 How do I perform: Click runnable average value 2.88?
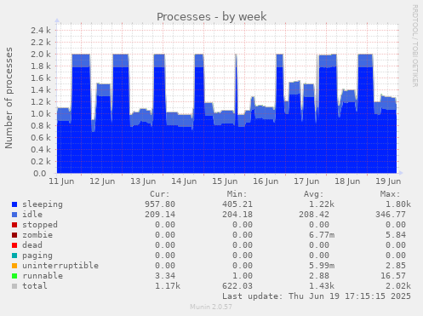(x=319, y=276)
